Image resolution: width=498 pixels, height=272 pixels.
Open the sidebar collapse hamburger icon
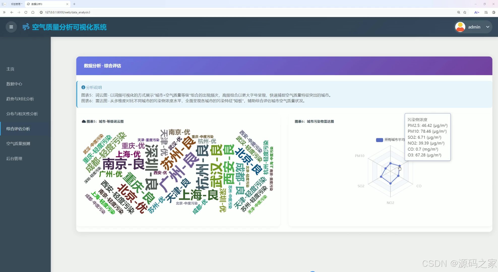tap(11, 27)
